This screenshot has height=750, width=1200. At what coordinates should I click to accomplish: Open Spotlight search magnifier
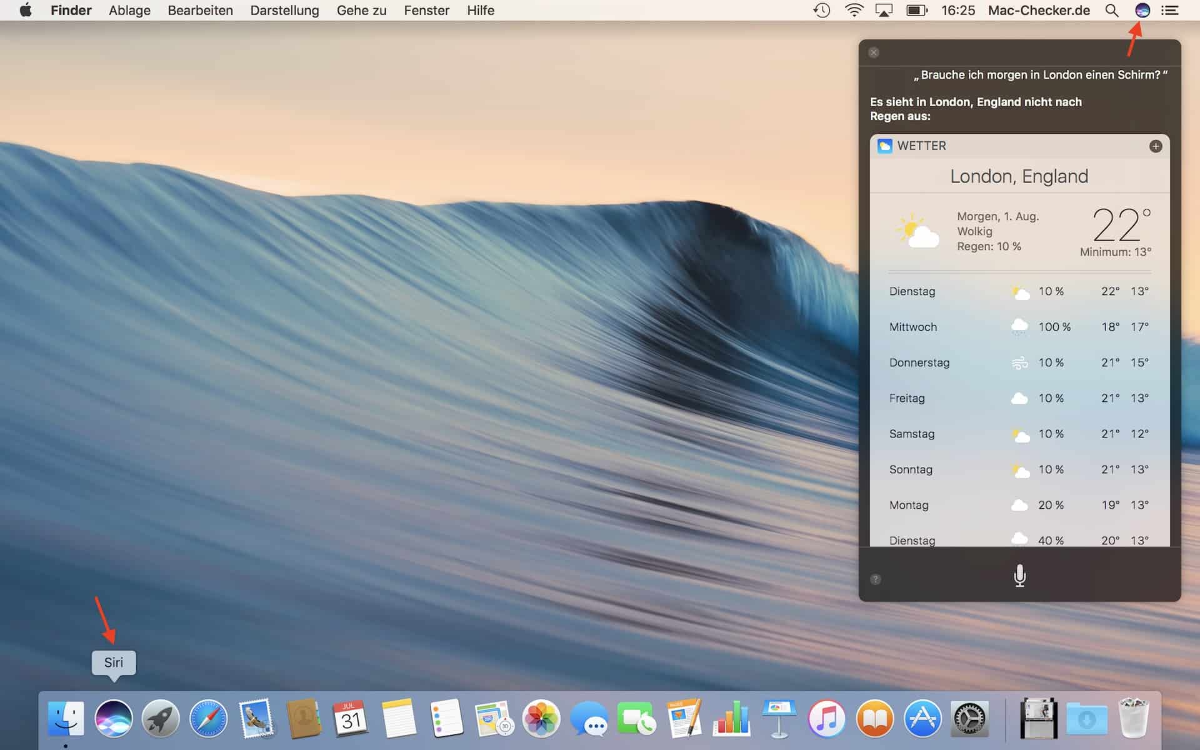(x=1112, y=10)
